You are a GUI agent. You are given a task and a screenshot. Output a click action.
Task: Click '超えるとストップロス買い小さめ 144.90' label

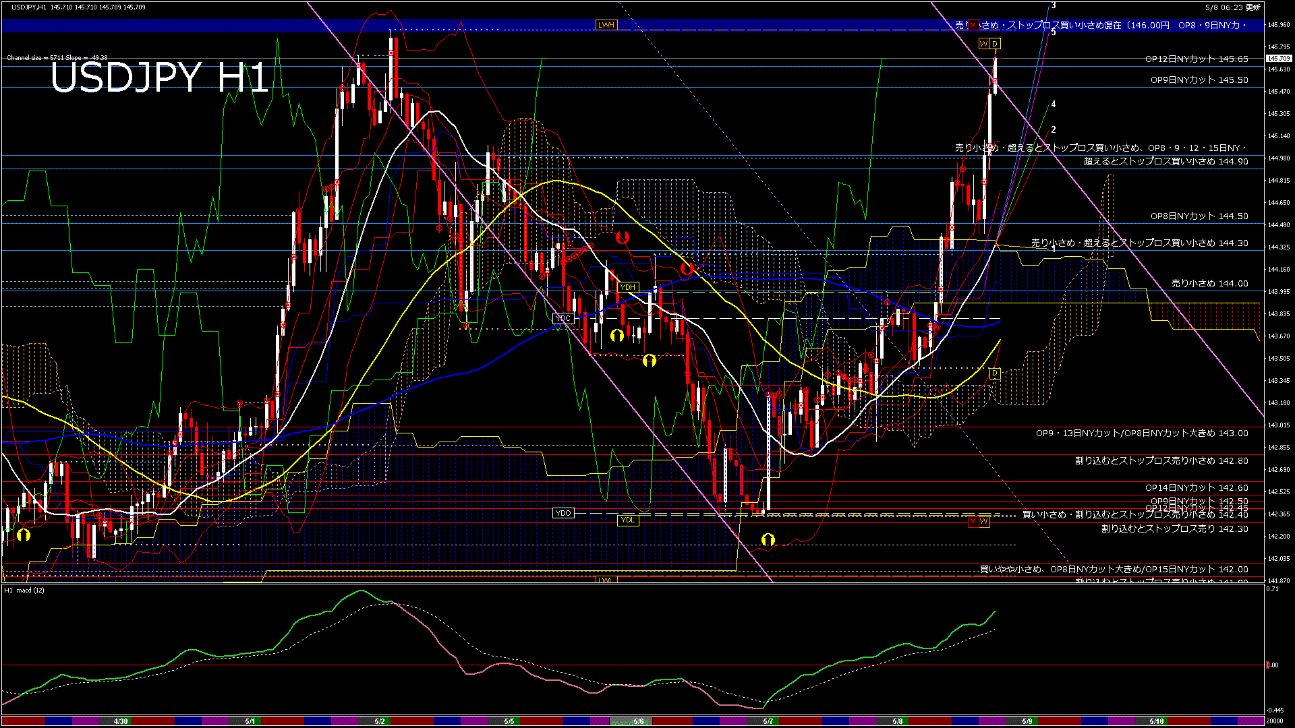1165,162
